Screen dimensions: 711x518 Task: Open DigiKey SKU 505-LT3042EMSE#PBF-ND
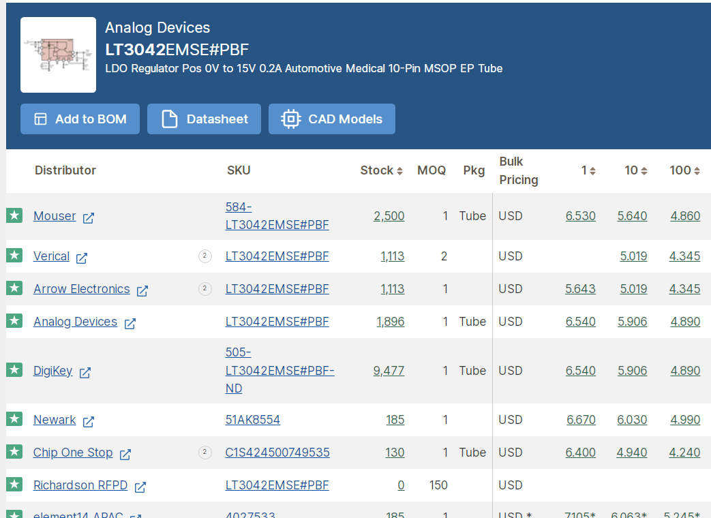click(x=279, y=370)
